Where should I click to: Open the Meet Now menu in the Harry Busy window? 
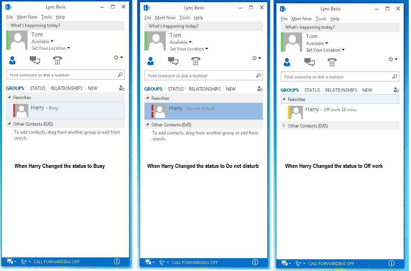[27, 17]
